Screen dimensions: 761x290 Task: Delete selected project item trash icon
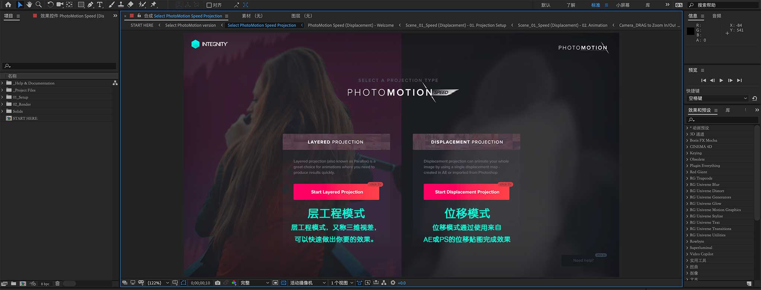tap(57, 284)
